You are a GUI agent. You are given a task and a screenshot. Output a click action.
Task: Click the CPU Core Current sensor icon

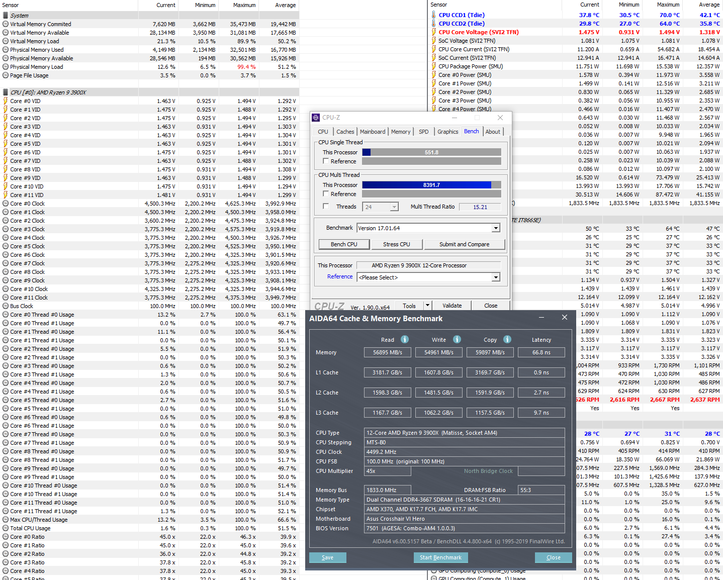[433, 49]
